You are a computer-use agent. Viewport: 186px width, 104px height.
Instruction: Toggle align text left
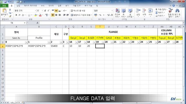click(53, 15)
